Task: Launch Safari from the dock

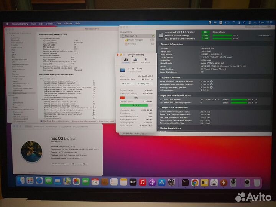Action: click(x=39, y=181)
